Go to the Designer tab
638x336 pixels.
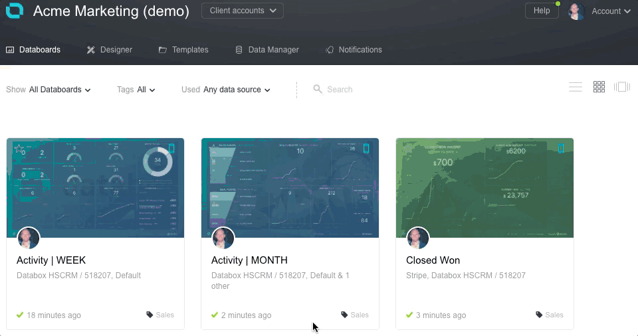point(110,50)
